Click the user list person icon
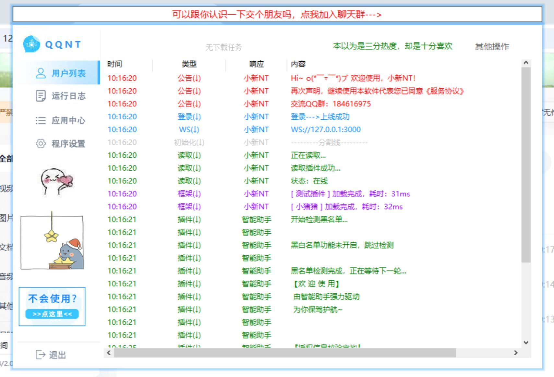Viewport: 554px width, 377px height. [41, 73]
